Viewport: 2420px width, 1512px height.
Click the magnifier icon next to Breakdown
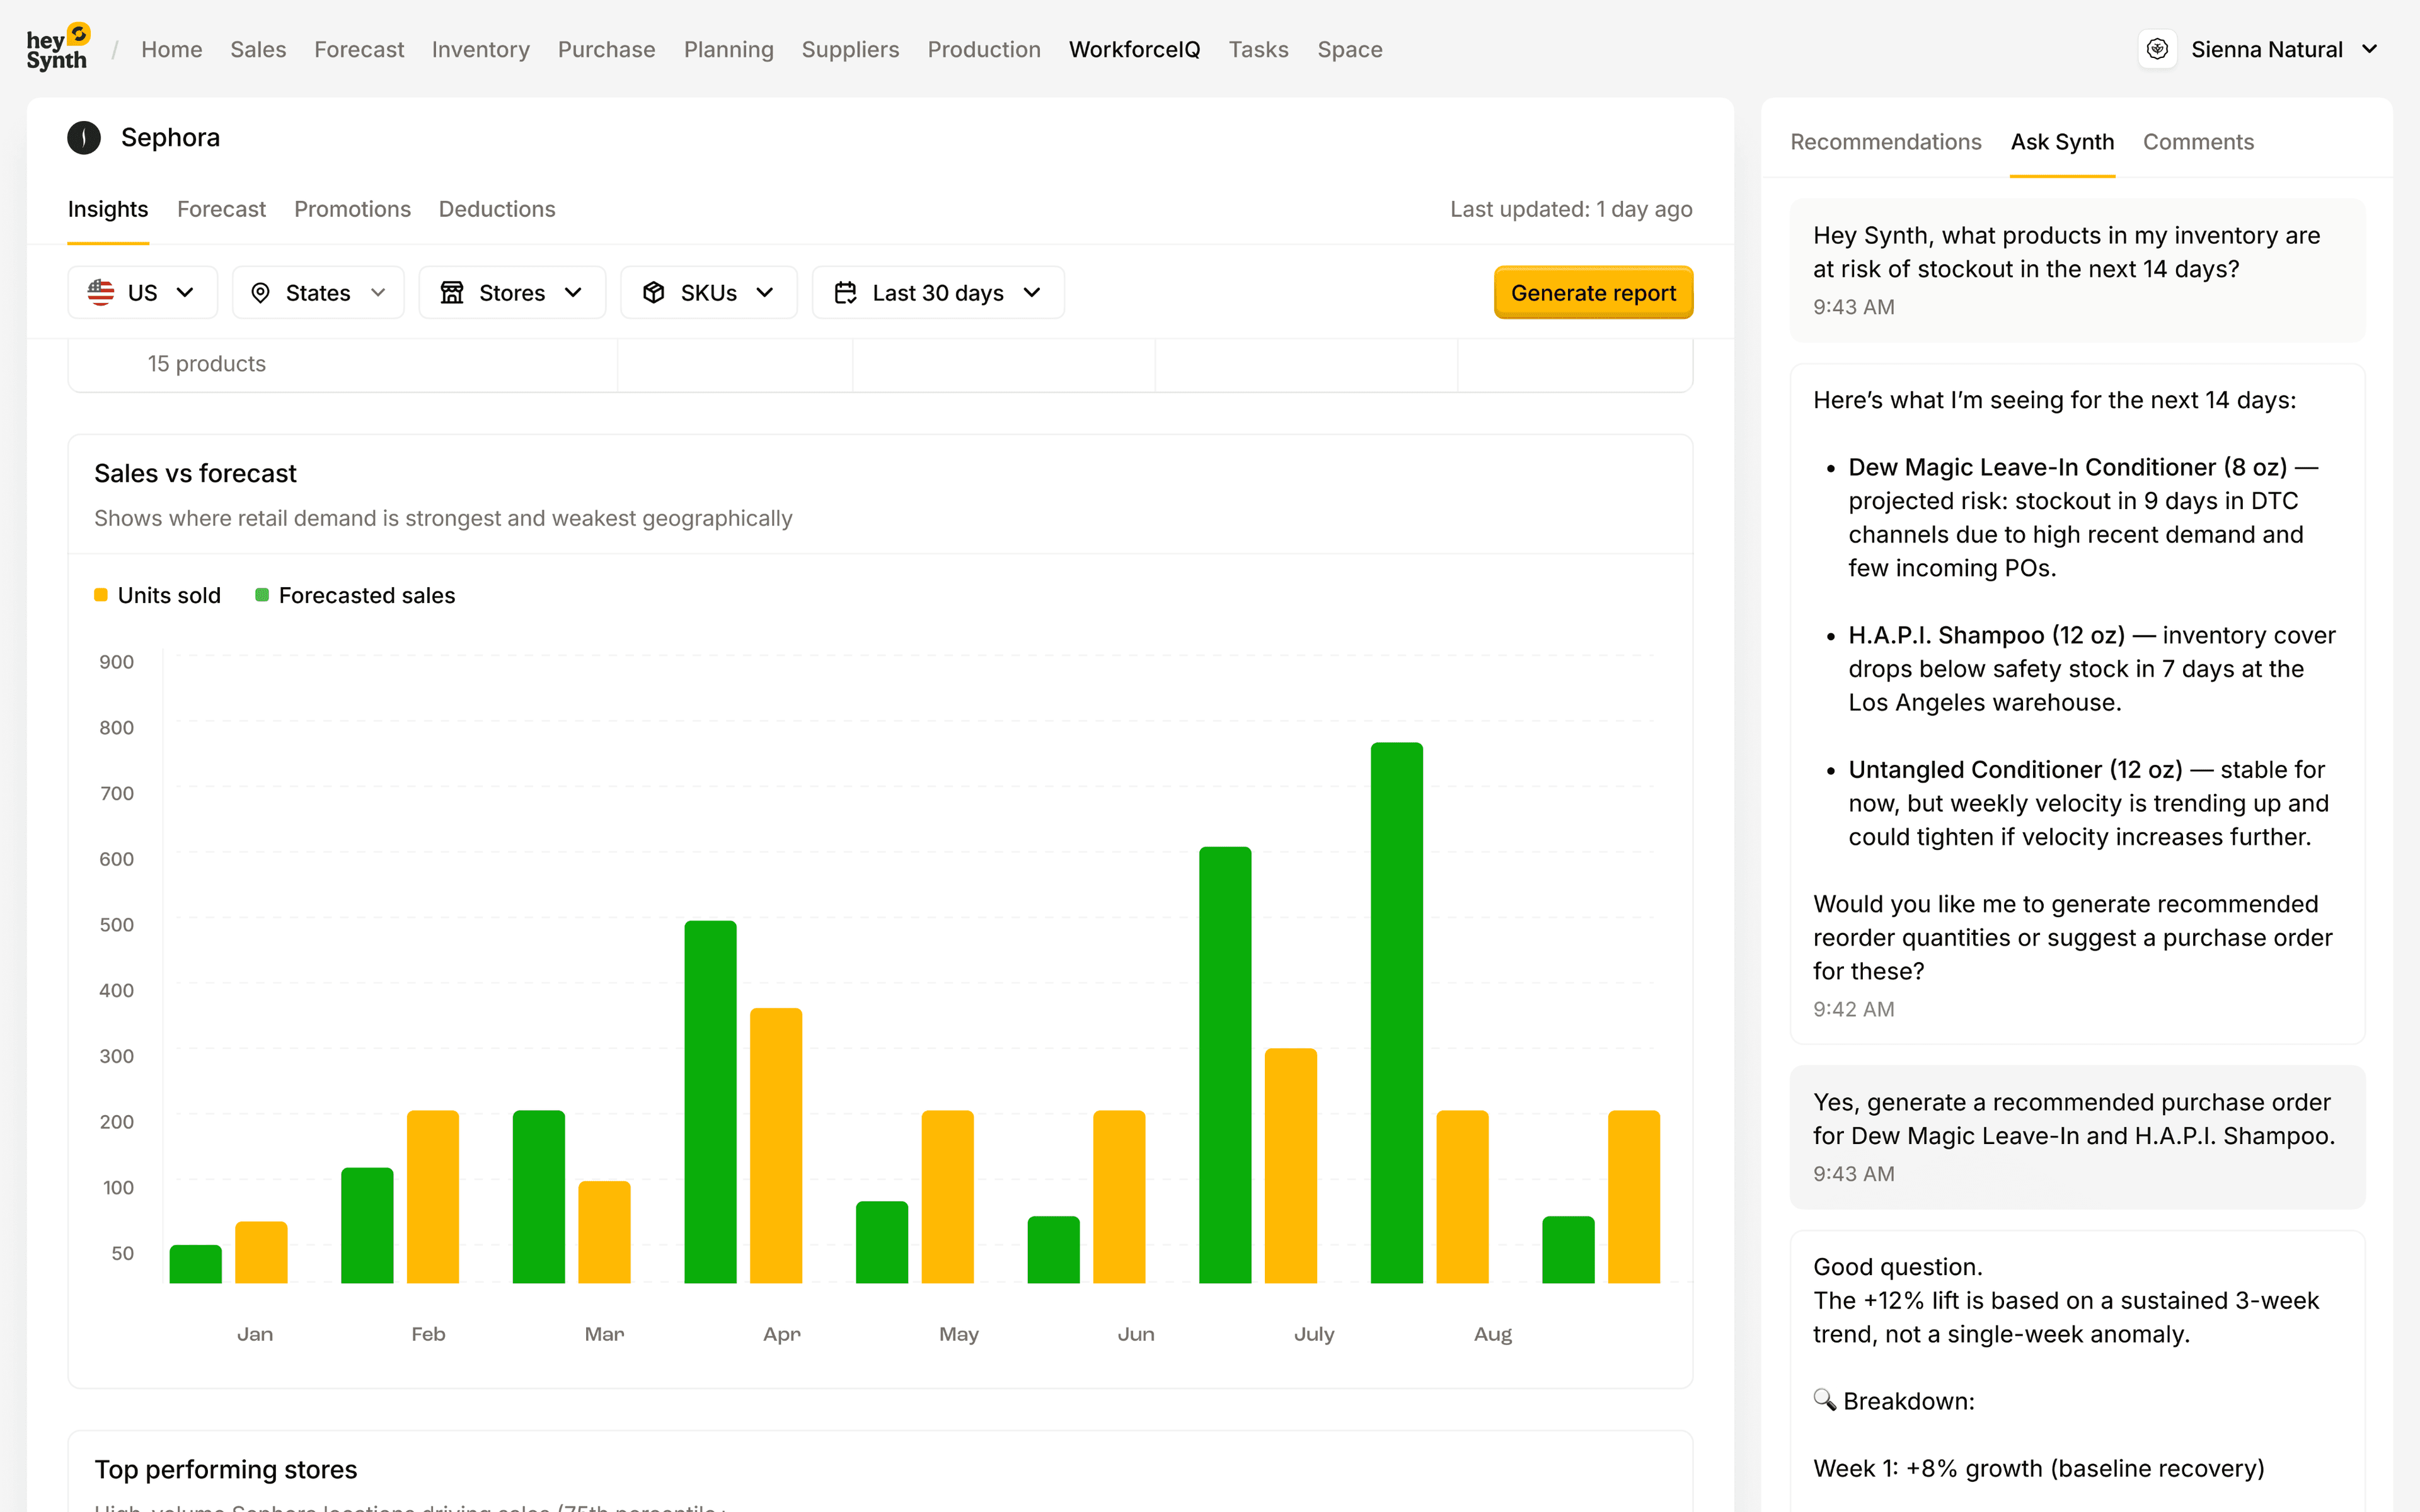(1824, 1400)
